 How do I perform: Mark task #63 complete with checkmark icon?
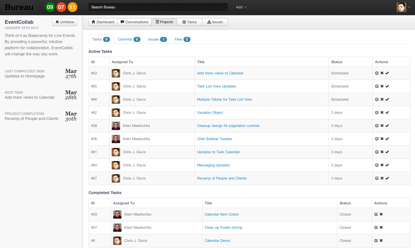tap(387, 73)
